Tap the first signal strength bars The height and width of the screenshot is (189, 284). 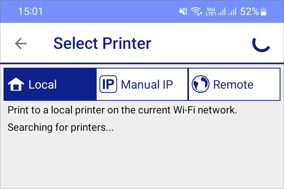222,11
